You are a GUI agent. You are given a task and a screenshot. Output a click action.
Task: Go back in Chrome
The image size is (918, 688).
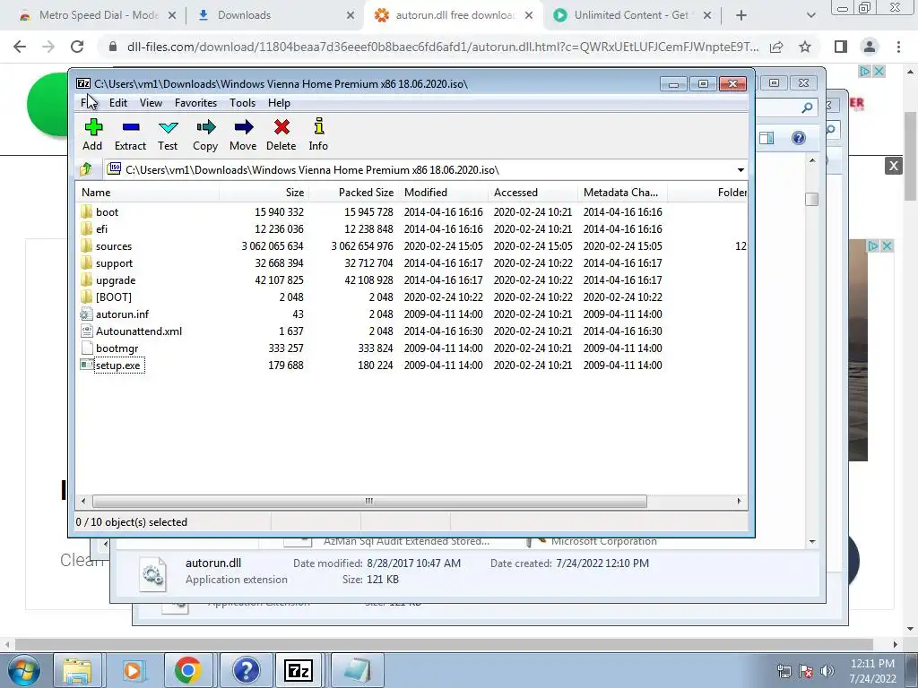(20, 47)
